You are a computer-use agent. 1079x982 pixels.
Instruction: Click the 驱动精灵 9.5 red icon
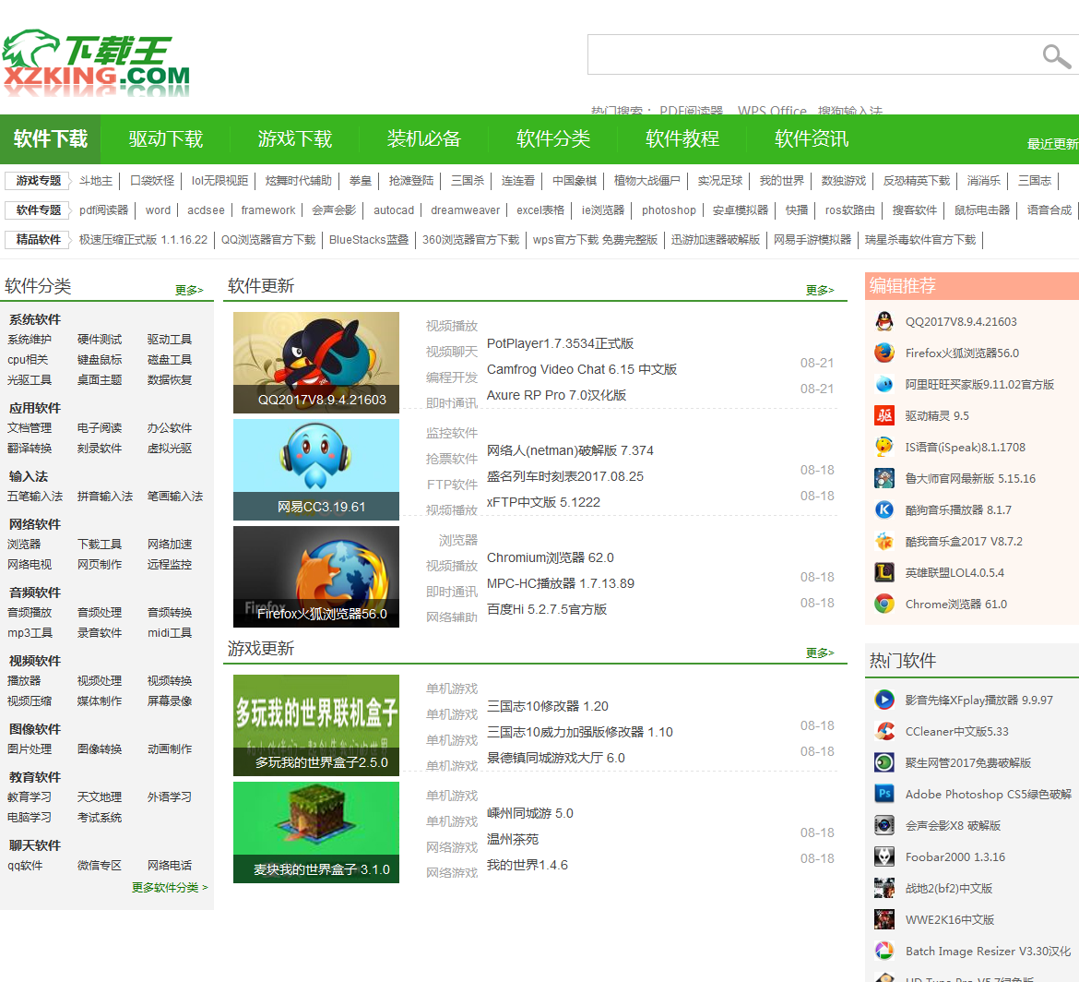884,416
